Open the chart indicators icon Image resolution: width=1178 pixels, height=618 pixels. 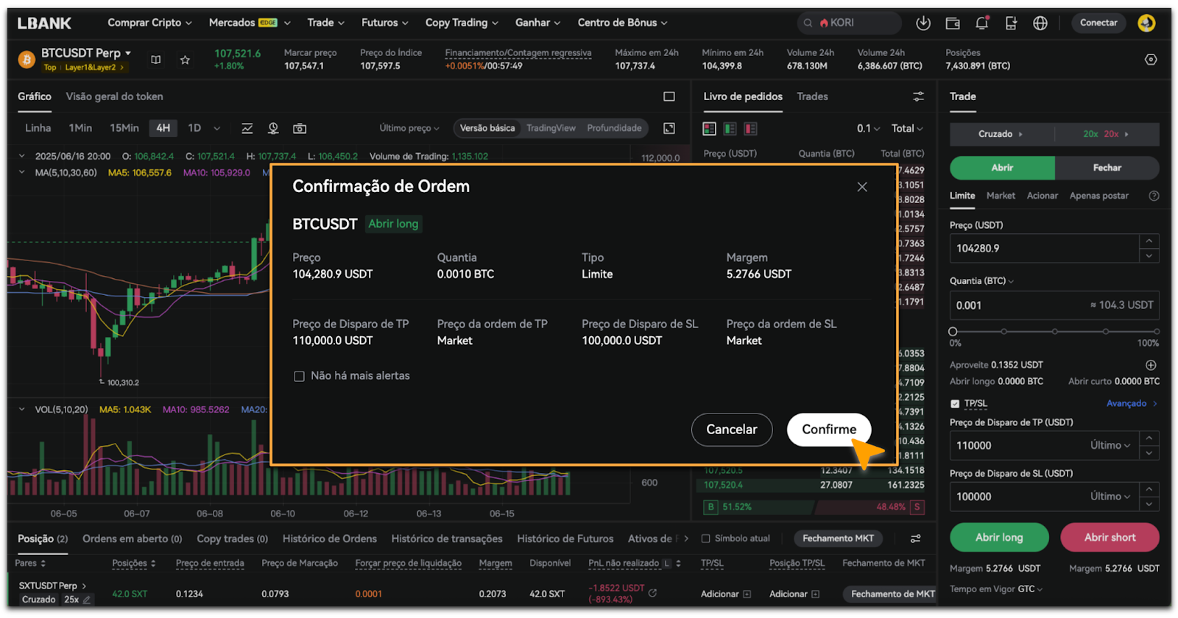[247, 129]
